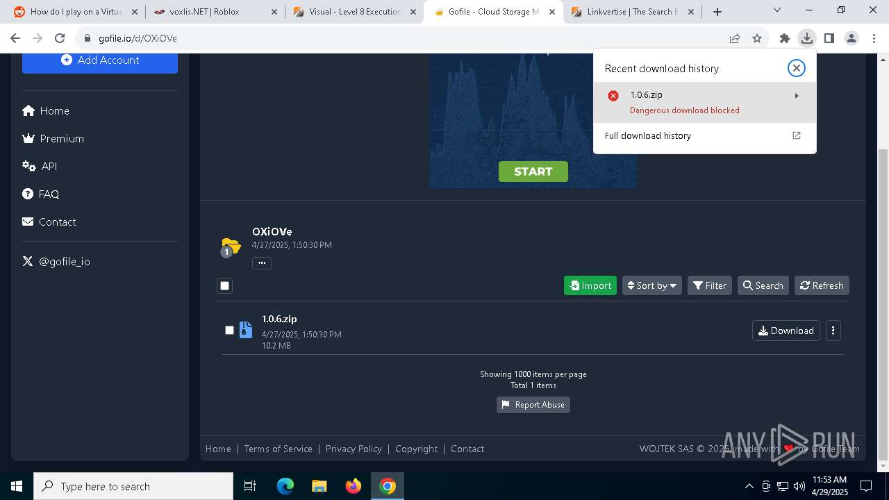The image size is (889, 500).
Task: Open the Chrome profile avatar
Action: point(851,39)
